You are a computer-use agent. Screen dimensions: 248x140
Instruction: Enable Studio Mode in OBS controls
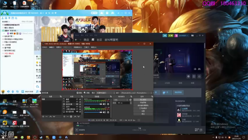(143, 108)
